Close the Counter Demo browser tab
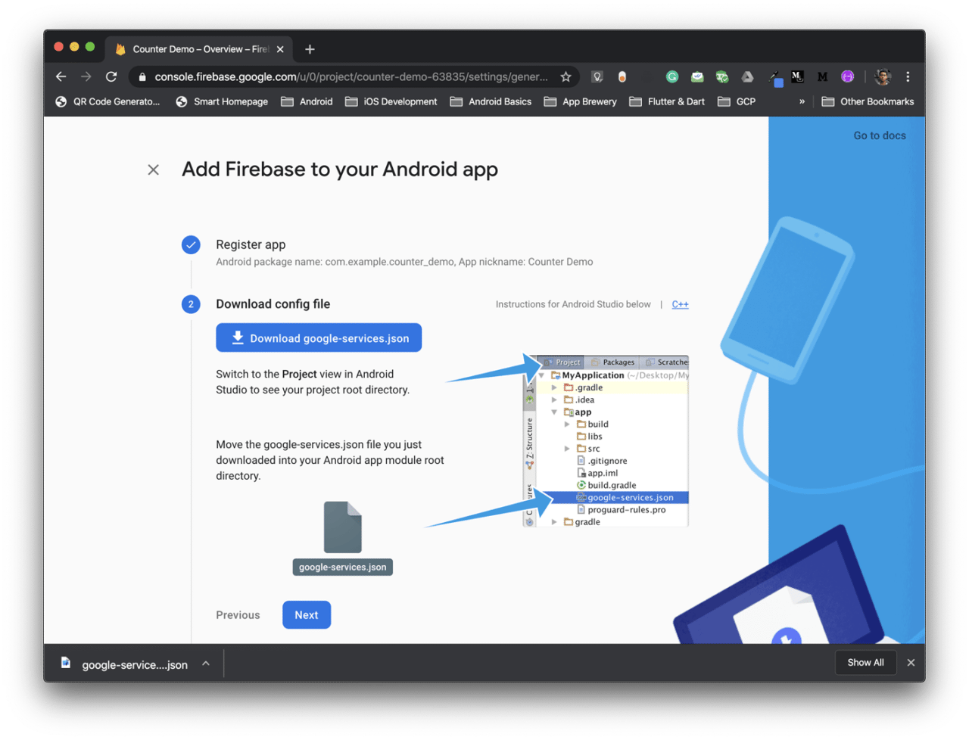Screen dimensions: 969x740 (x=280, y=49)
